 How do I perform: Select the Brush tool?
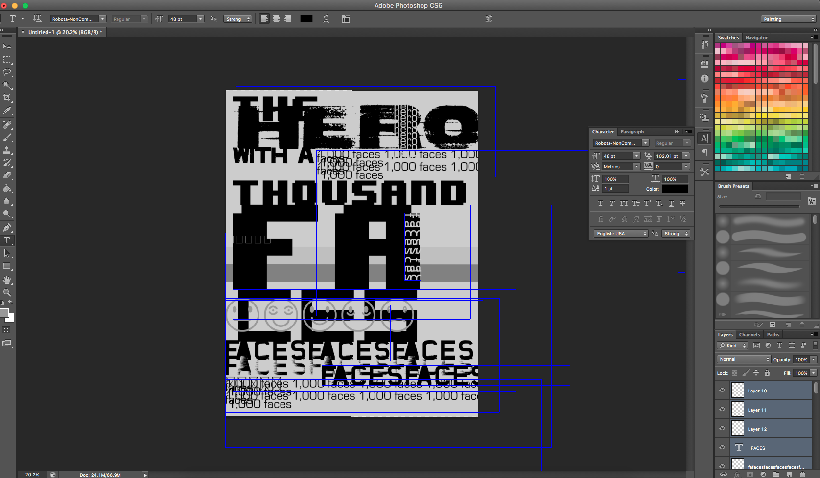[7, 137]
